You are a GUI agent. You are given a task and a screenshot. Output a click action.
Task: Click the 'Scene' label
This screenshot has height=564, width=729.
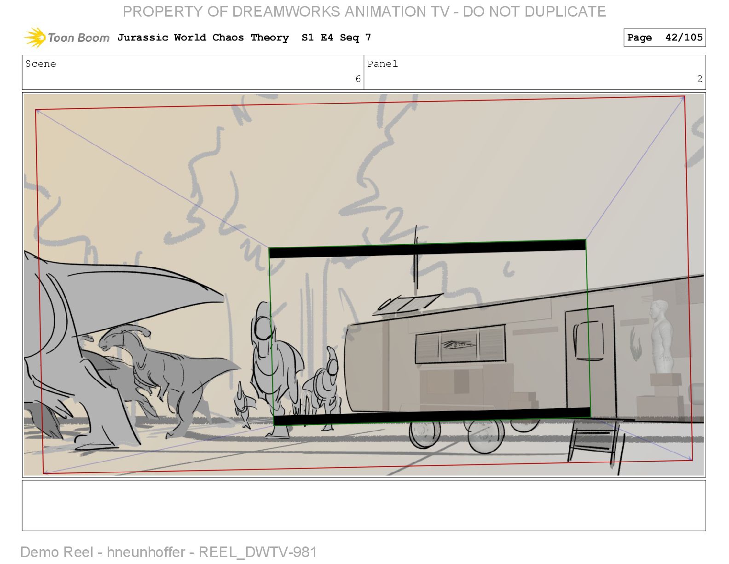(x=40, y=64)
